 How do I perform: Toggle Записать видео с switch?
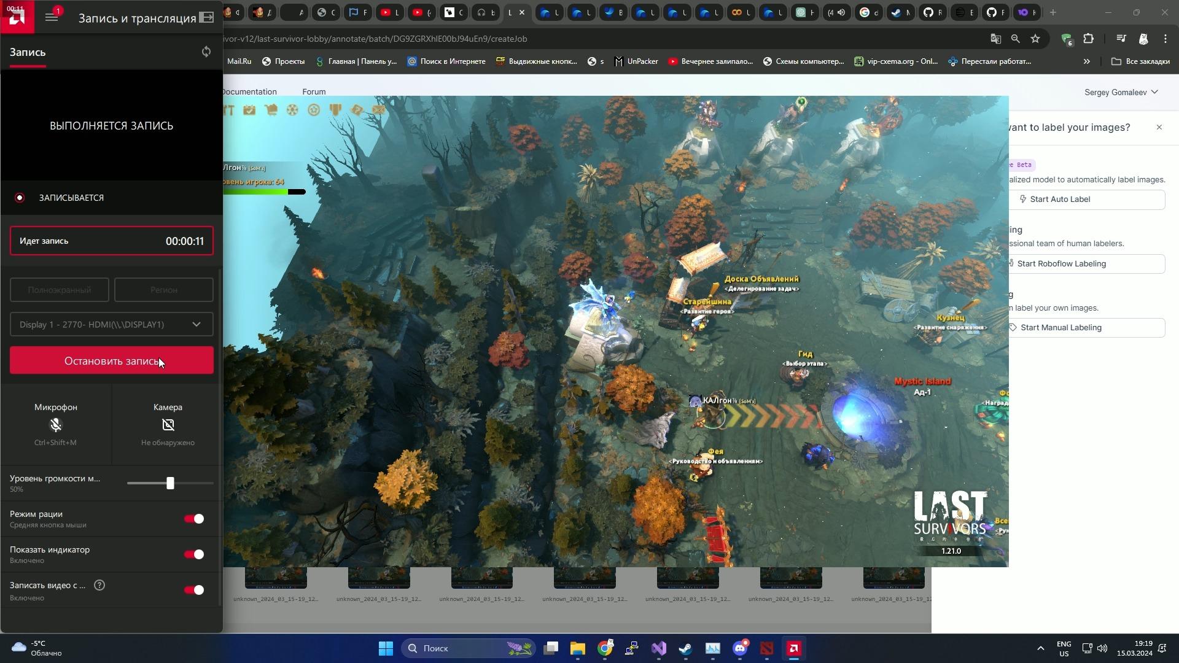(194, 590)
